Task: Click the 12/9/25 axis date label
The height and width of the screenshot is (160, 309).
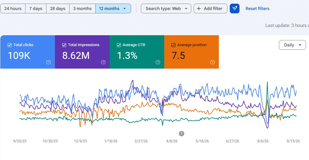Action: (80, 141)
